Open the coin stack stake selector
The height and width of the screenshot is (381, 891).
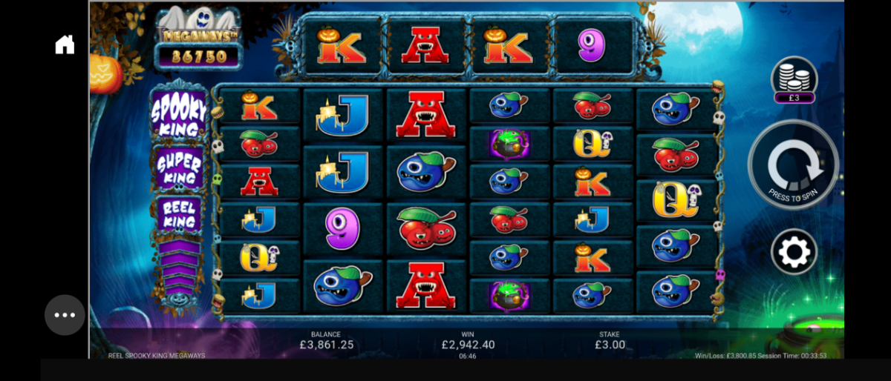[794, 80]
